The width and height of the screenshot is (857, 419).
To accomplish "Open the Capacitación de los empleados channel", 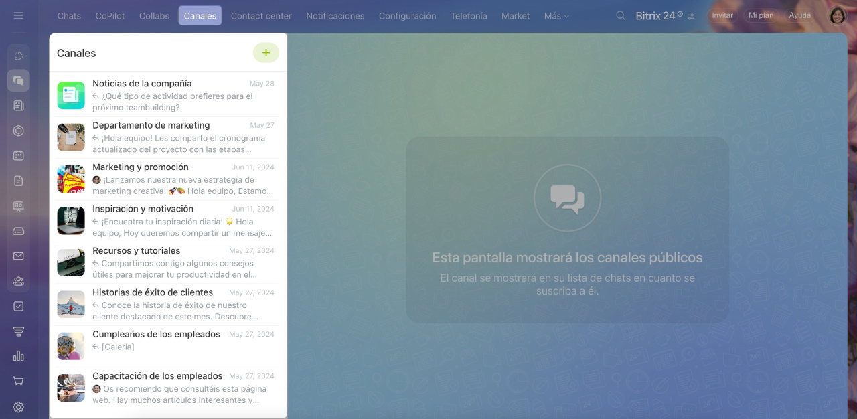I will (x=166, y=388).
